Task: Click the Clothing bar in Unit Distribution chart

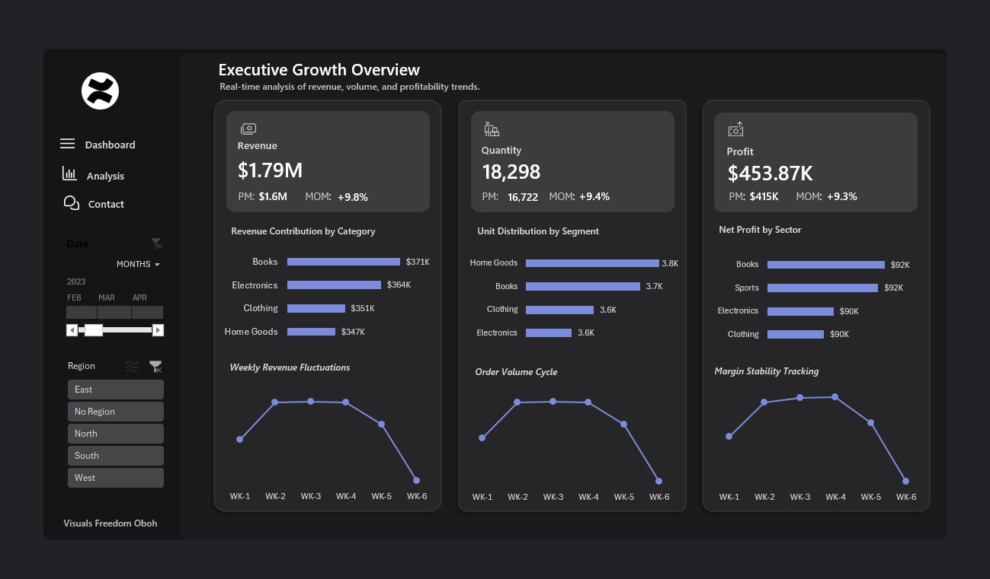Action: [x=559, y=310]
